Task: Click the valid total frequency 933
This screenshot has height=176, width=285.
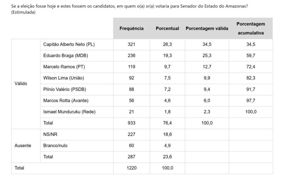Action: pyautogui.click(x=131, y=123)
